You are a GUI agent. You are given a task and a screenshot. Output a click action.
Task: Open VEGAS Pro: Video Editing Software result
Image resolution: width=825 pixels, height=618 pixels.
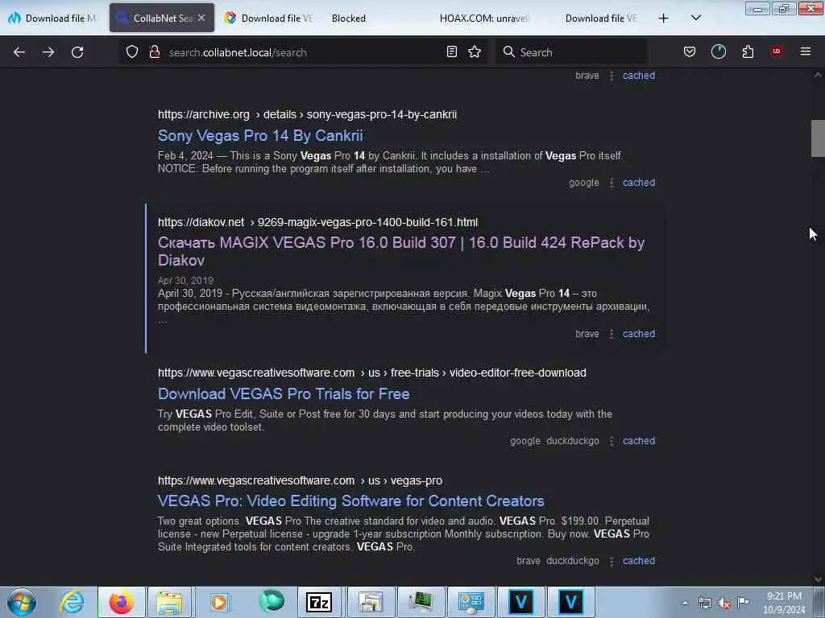point(351,501)
